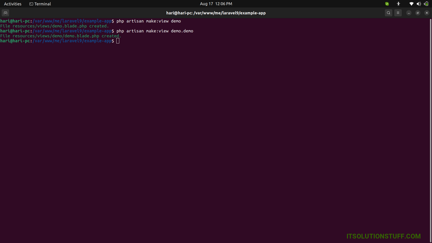Click the 'views/demo/demo.blade.php created' output line

[61, 36]
